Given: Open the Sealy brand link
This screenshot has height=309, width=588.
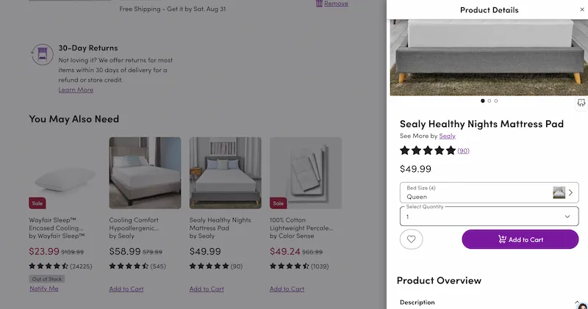Looking at the screenshot, I should pyautogui.click(x=447, y=136).
